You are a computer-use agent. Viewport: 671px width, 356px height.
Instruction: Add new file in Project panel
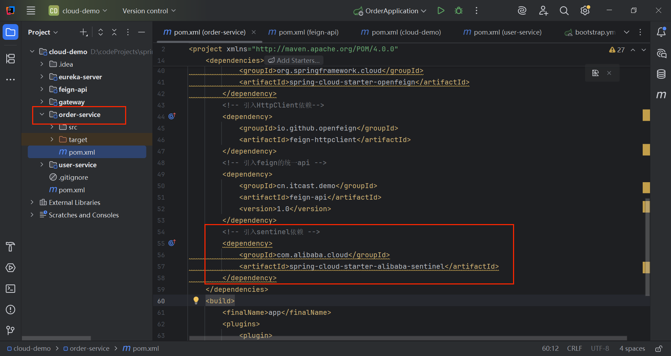pos(84,32)
